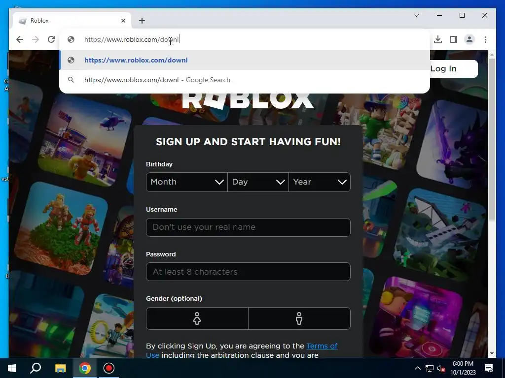Click the page scrollbar thumb
This screenshot has width=505, height=378.
tap(492, 140)
